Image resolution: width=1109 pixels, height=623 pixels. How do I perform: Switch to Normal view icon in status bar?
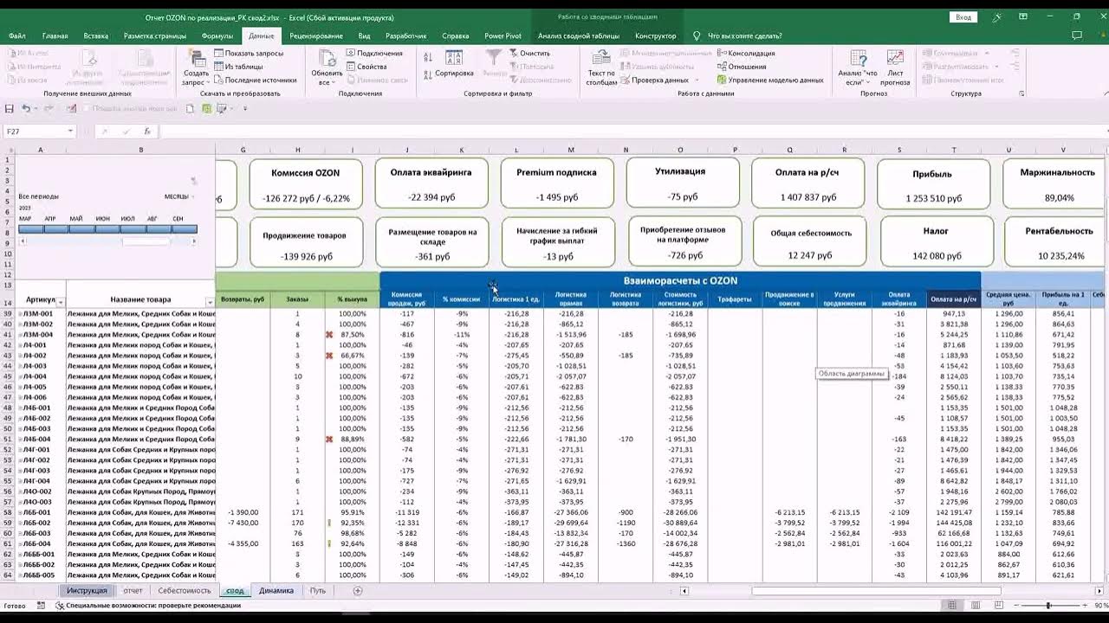[952, 606]
